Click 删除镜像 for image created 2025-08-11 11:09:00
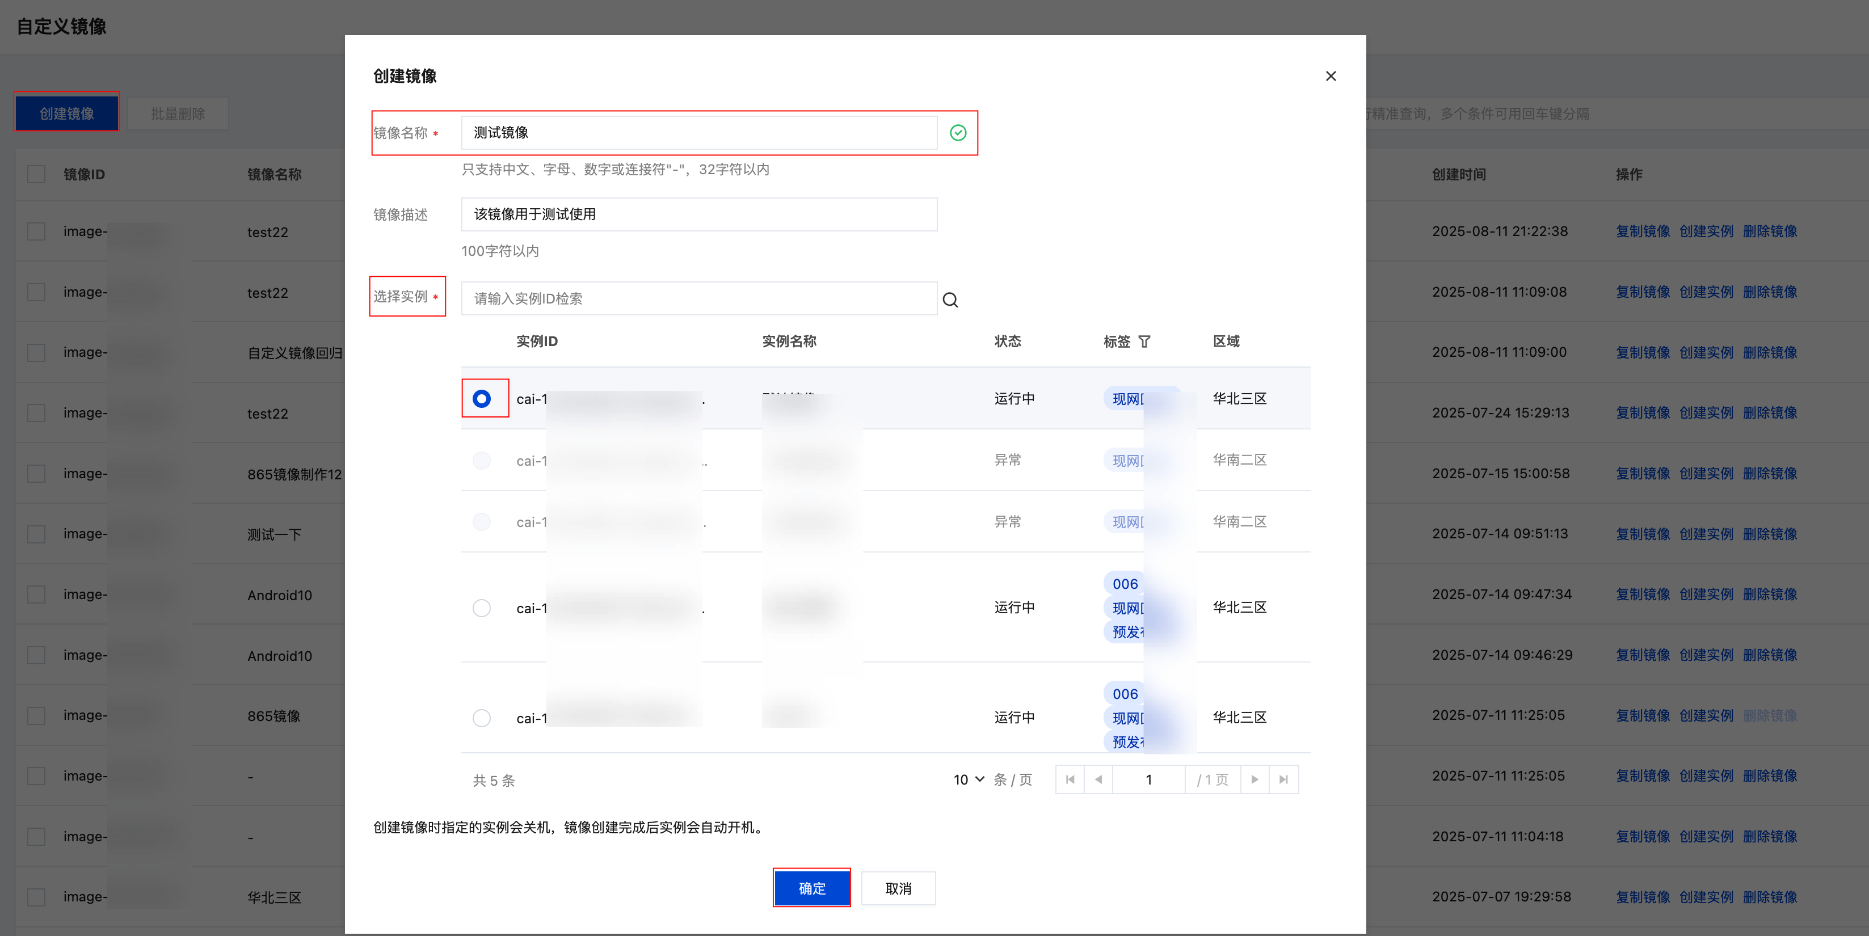This screenshot has height=936, width=1869. click(1770, 353)
